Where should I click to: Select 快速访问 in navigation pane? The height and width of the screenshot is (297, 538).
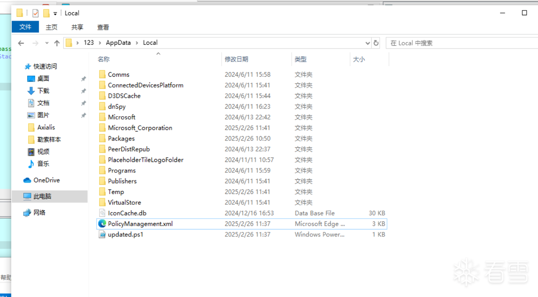click(45, 66)
